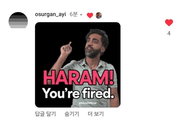Viewport: 184px width, 122px height.
Task: Reply to the comment via 답글 달기
Action: (x=45, y=114)
